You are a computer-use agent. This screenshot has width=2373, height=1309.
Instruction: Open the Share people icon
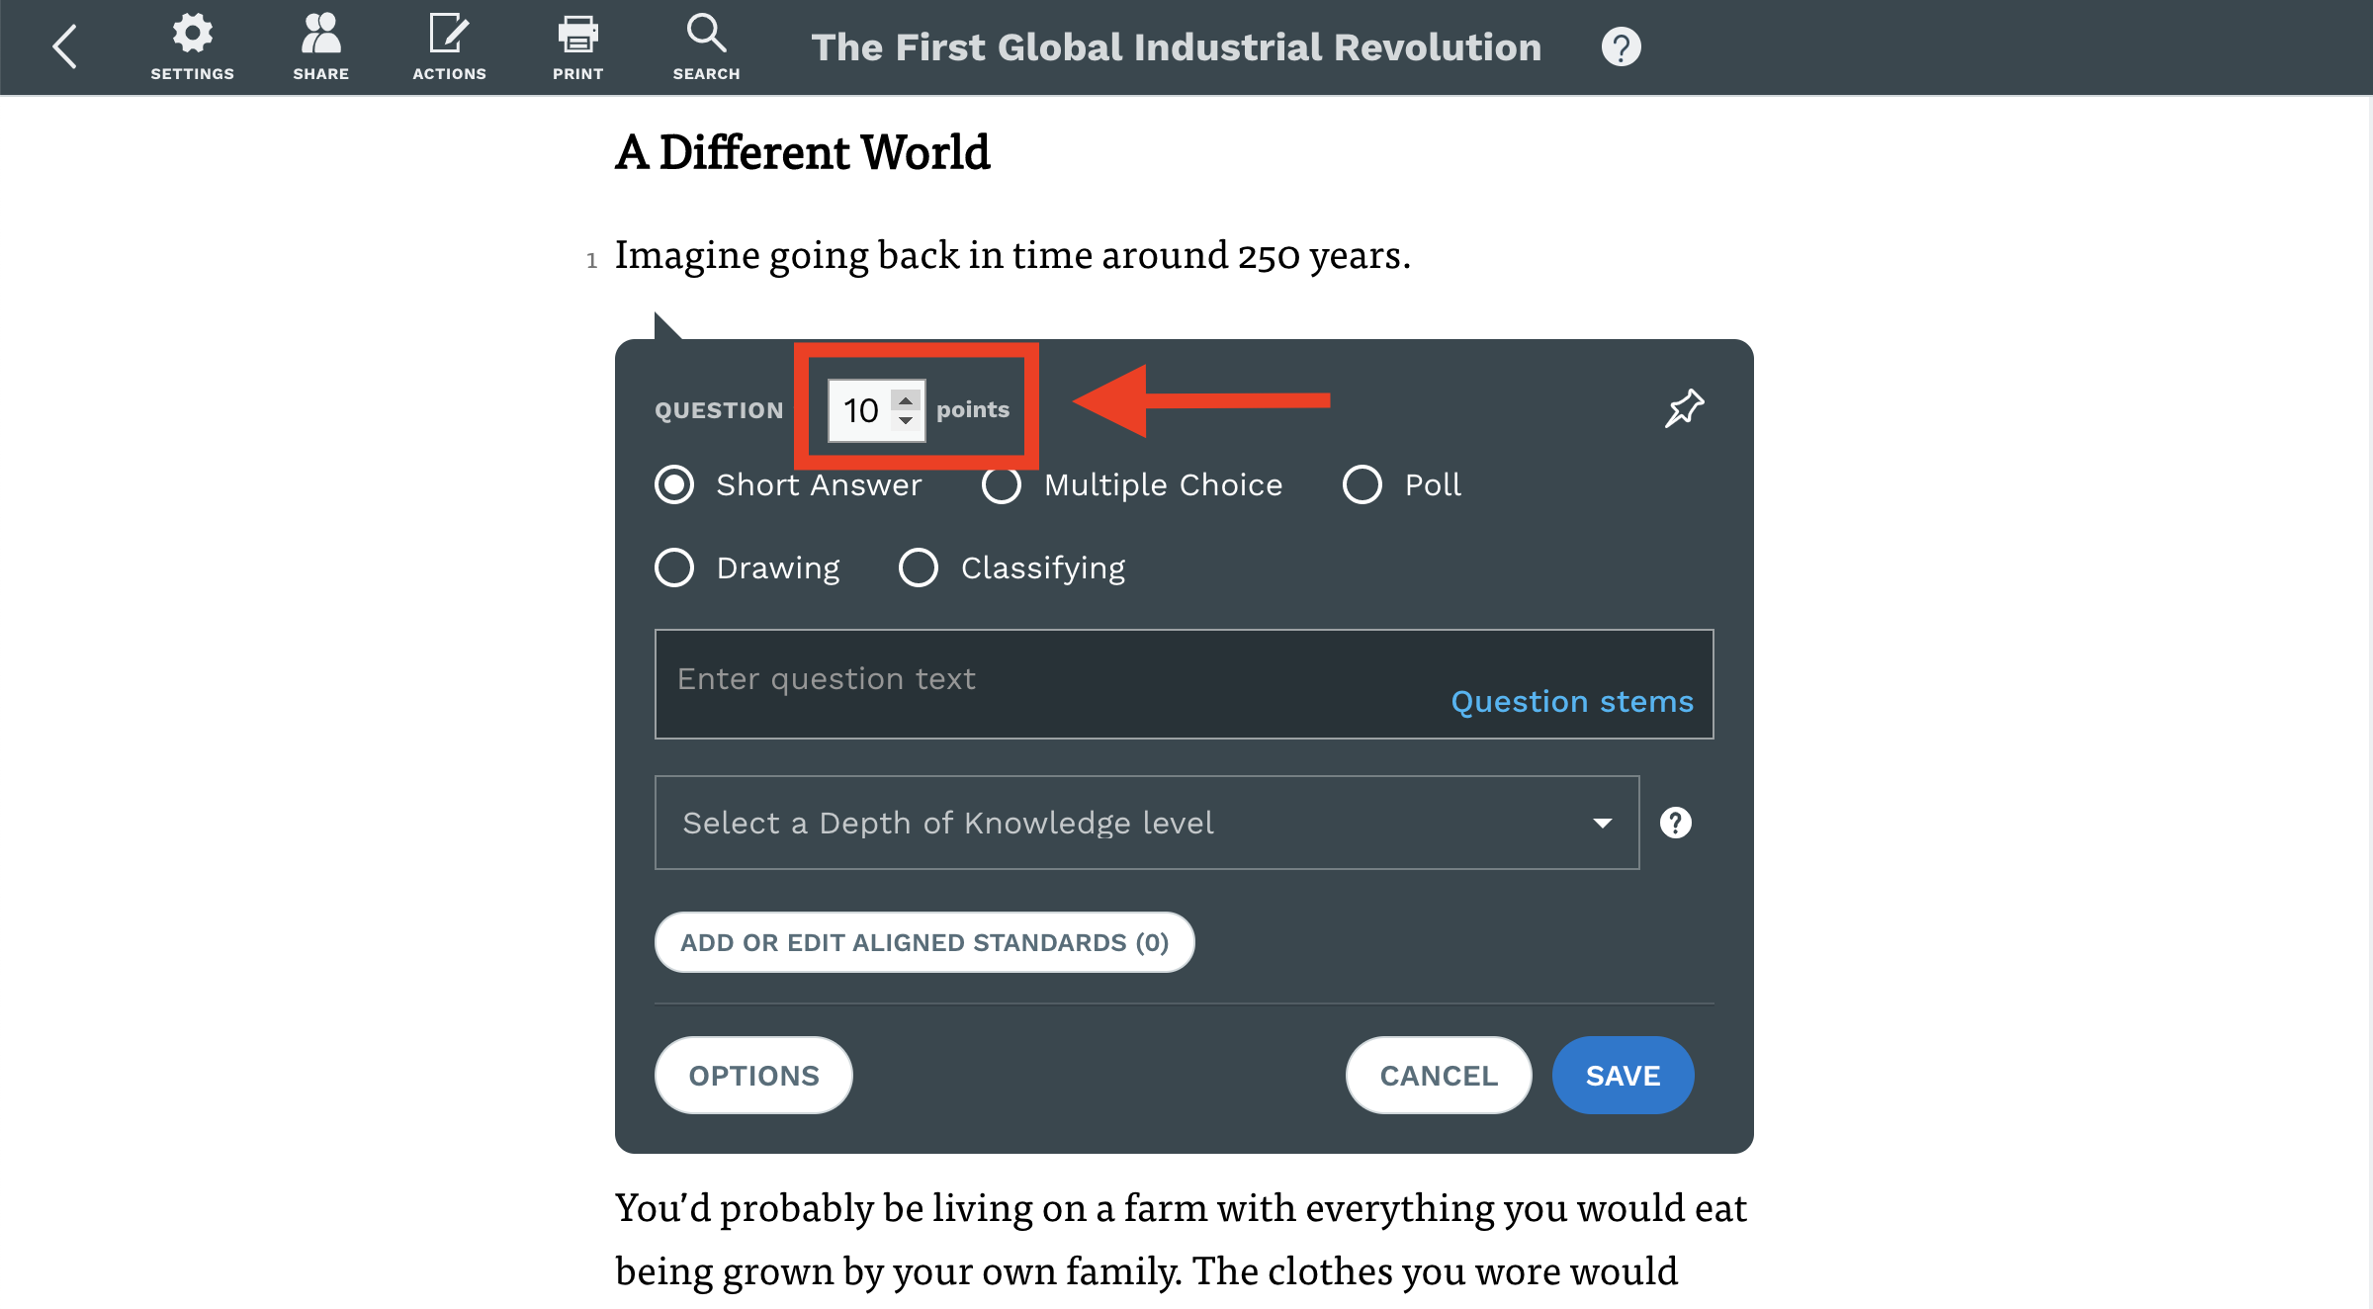click(320, 46)
